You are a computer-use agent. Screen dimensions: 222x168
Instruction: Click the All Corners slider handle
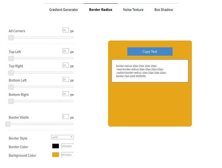point(11,38)
